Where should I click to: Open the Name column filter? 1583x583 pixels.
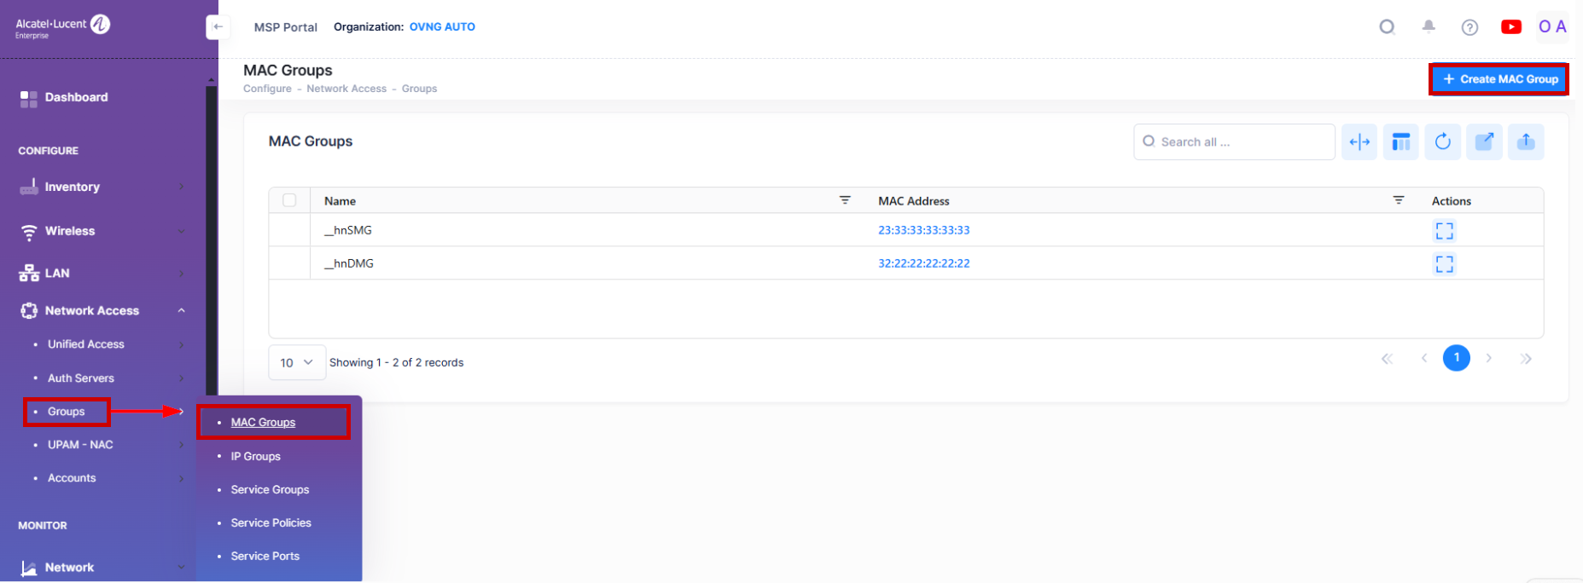[845, 200]
